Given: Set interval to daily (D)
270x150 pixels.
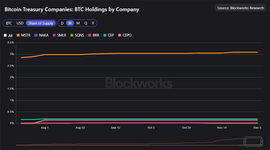Looking at the screenshot, I should click(62, 23).
